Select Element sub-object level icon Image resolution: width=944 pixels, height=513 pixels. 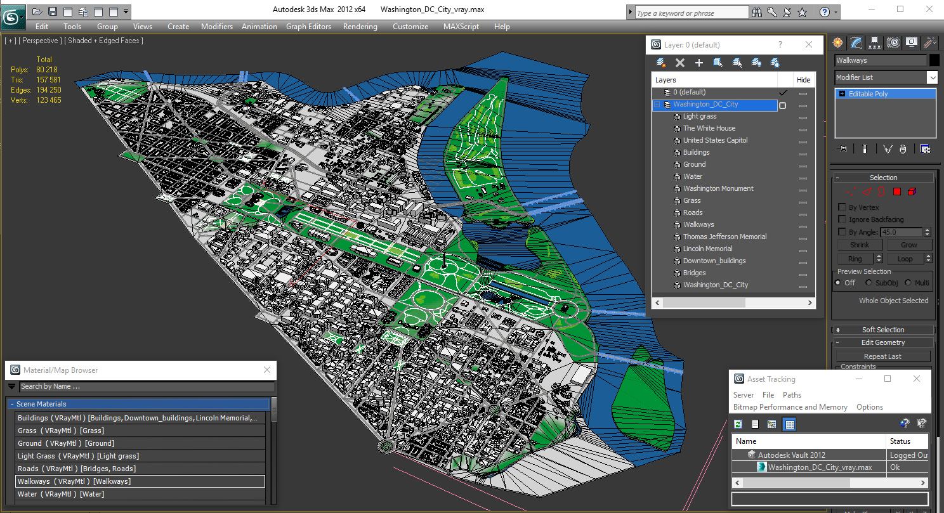912,192
